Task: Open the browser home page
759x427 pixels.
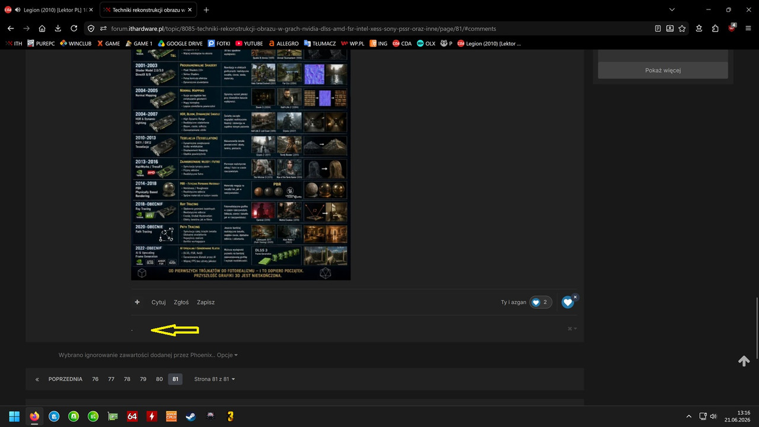Action: click(x=42, y=28)
